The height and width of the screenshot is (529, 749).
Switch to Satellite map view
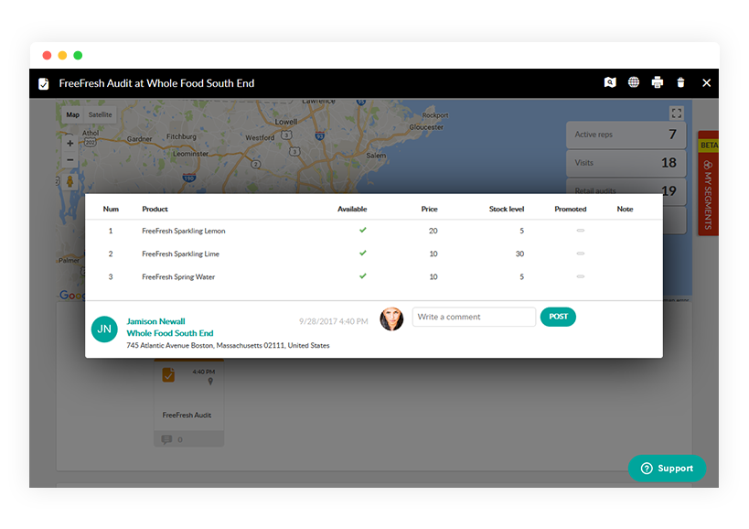point(101,115)
